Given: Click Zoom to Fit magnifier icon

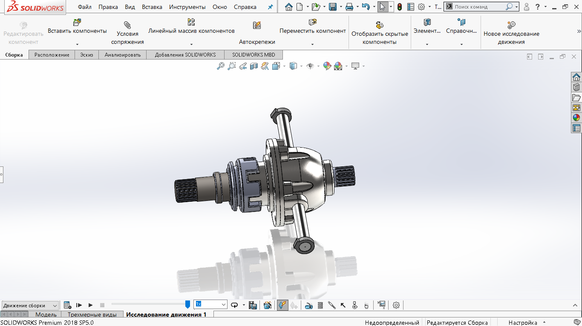Looking at the screenshot, I should point(220,66).
